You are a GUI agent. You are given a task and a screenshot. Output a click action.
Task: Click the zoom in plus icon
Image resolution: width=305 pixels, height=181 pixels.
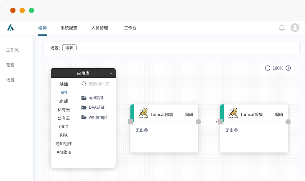(x=288, y=68)
